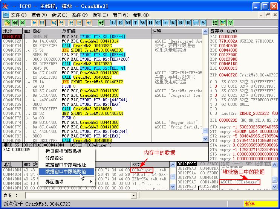Click disassembly pane scroll down arrow
The width and height of the screenshot is (280, 209).
tap(205, 139)
